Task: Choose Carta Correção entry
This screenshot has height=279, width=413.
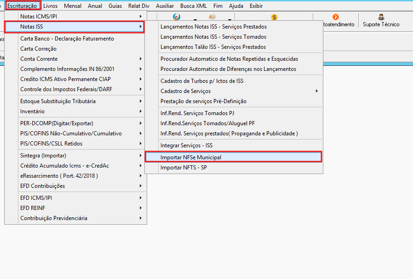Action: tap(75, 49)
